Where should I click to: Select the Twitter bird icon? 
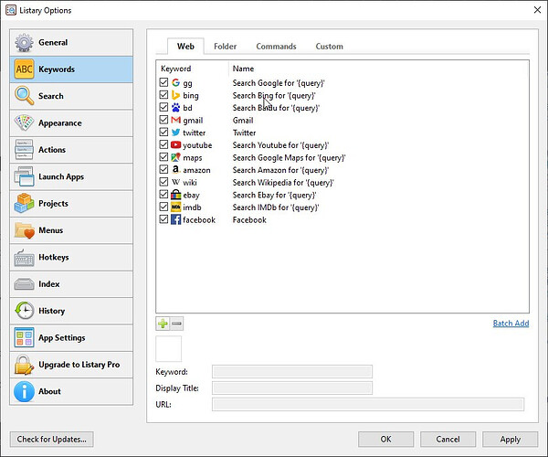point(175,133)
